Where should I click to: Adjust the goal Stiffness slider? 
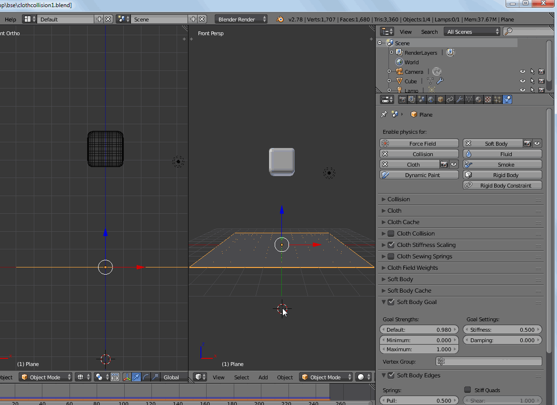click(x=502, y=330)
